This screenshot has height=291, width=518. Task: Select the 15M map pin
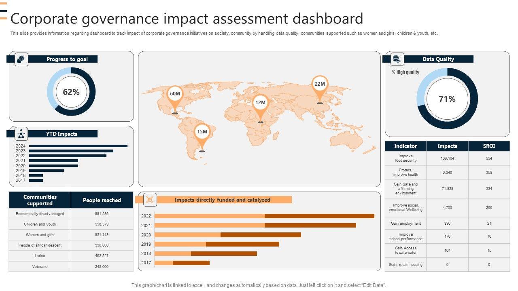pyautogui.click(x=202, y=132)
